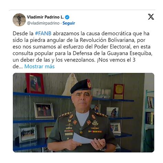The image size is (163, 163).
Task: Expand the tweet with Mostrar más
Action: [40, 66]
